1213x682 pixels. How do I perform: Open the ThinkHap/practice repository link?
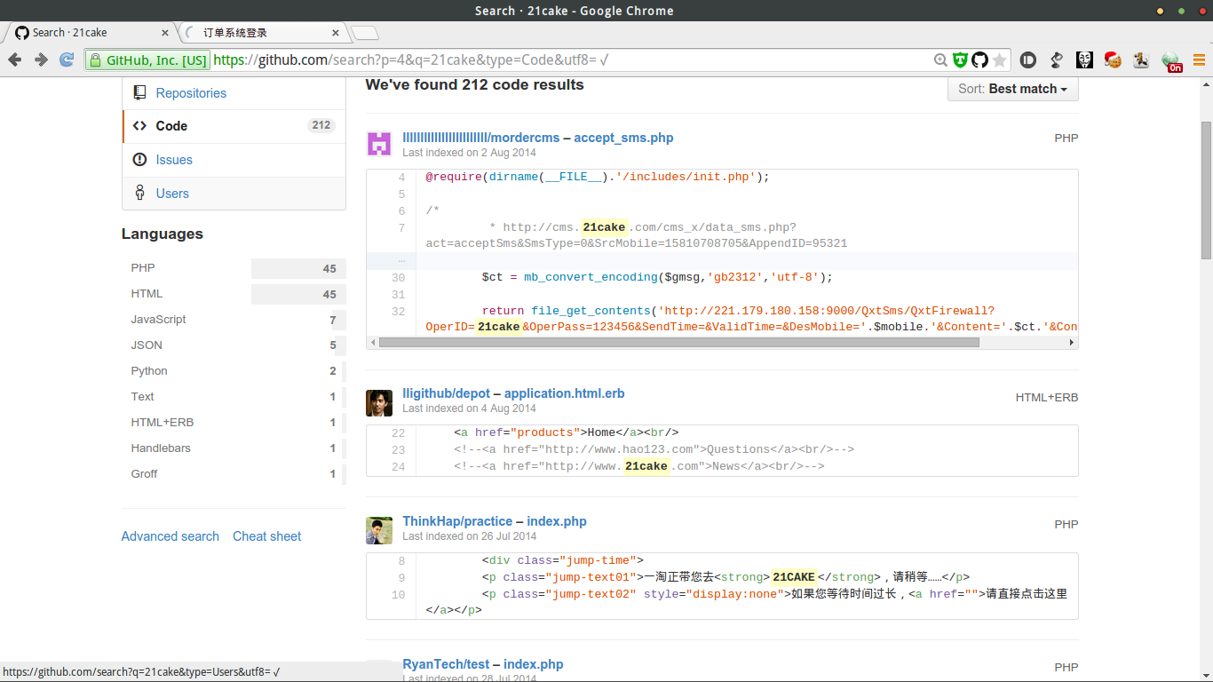(457, 521)
